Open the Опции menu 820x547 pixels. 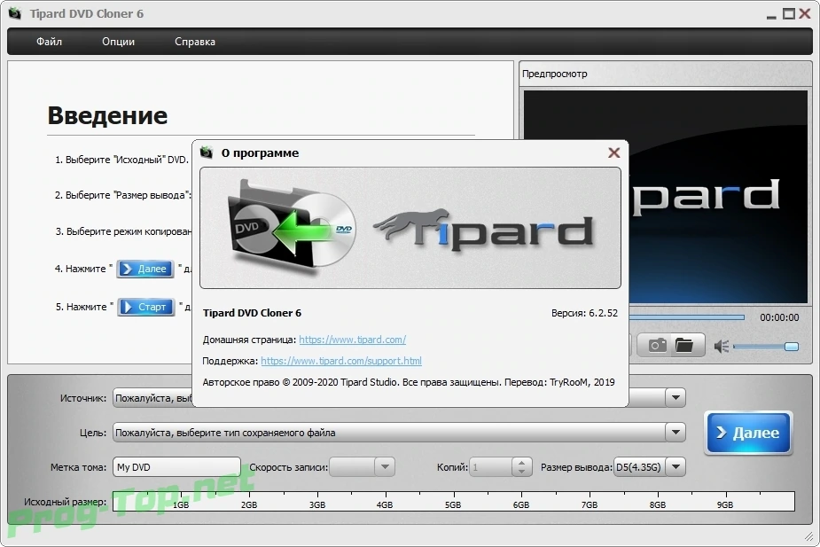pyautogui.click(x=118, y=42)
